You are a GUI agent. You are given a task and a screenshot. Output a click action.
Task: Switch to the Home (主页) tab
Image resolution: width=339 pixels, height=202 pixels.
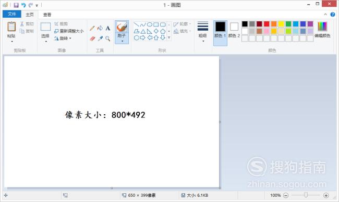tap(30, 15)
